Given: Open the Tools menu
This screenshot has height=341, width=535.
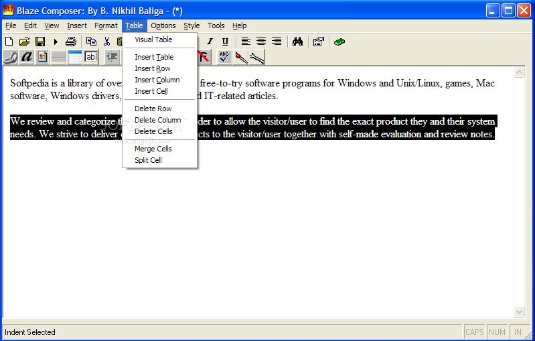Looking at the screenshot, I should [216, 25].
